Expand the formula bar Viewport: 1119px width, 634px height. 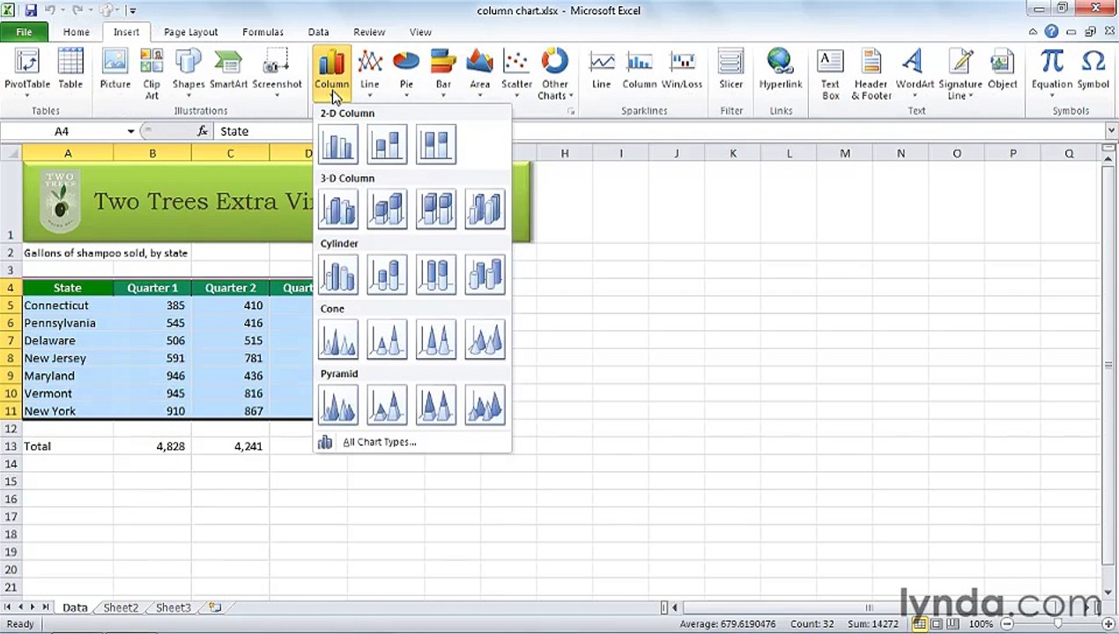tap(1110, 131)
